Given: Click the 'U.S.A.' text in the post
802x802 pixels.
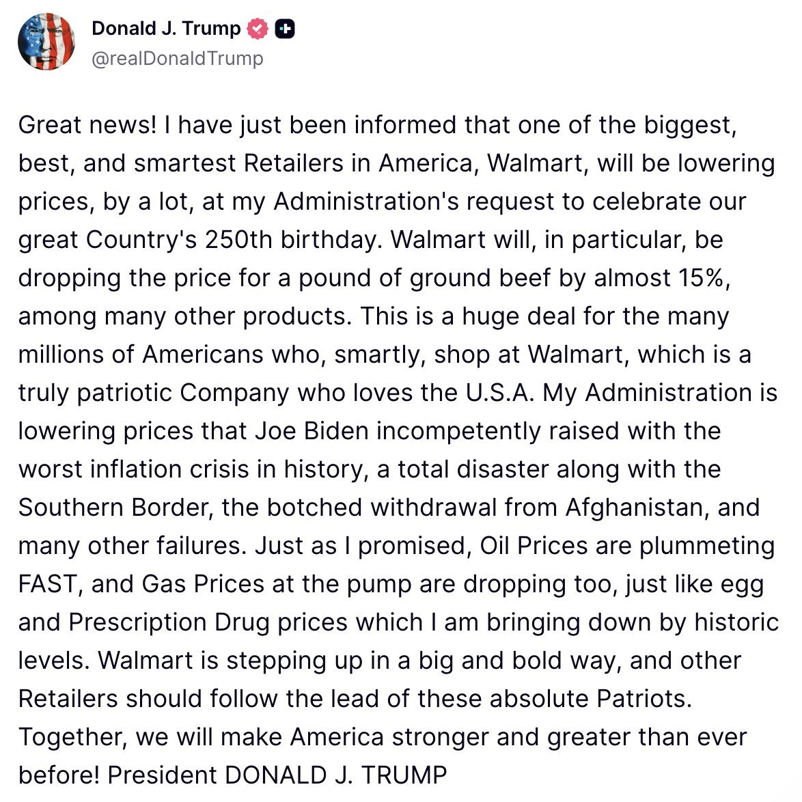Looking at the screenshot, I should tap(500, 393).
